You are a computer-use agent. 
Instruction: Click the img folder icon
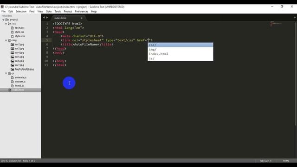point(10,40)
